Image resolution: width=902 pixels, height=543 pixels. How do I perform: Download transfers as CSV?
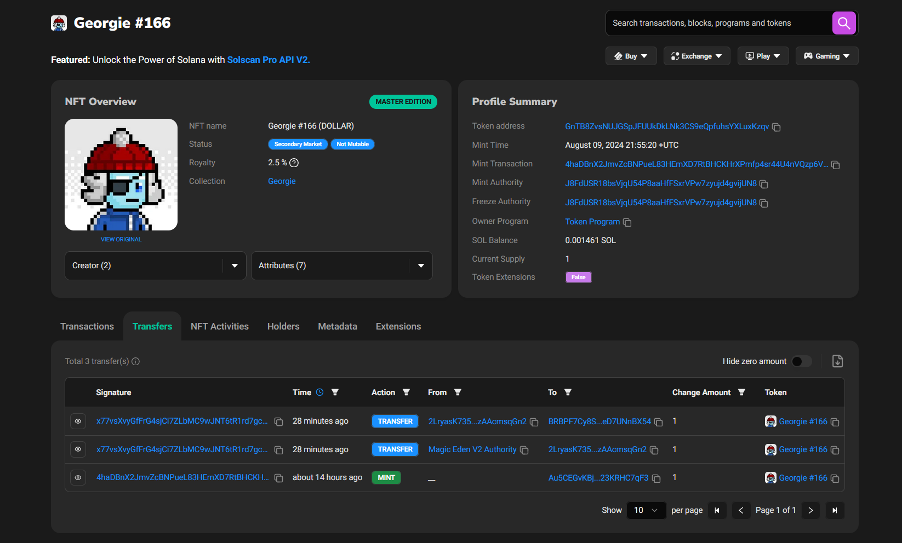tap(837, 361)
